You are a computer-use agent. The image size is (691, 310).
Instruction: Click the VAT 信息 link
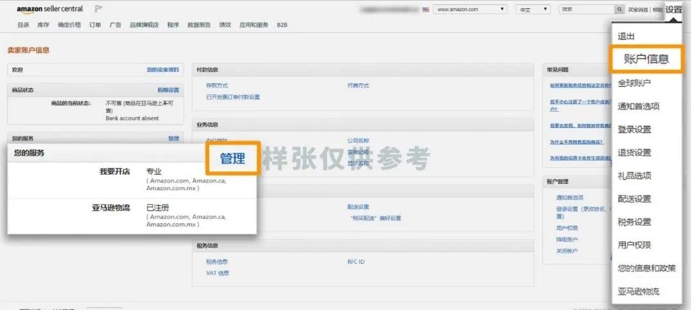pyautogui.click(x=217, y=273)
